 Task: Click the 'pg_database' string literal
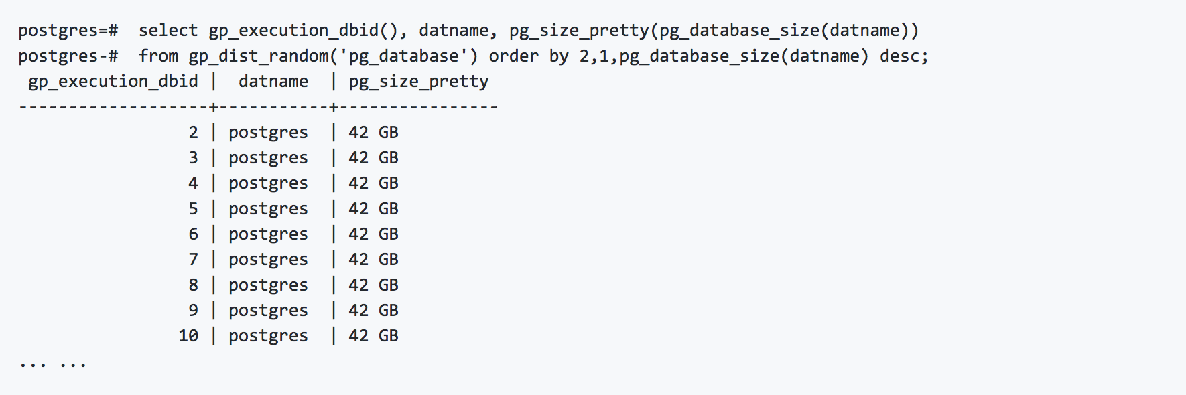point(403,56)
